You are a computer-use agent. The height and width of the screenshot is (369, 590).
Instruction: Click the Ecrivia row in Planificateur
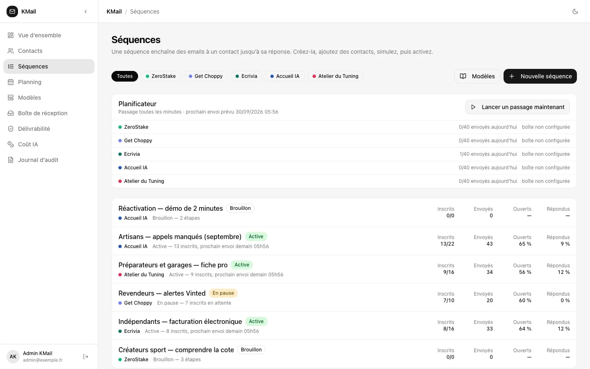click(x=344, y=154)
